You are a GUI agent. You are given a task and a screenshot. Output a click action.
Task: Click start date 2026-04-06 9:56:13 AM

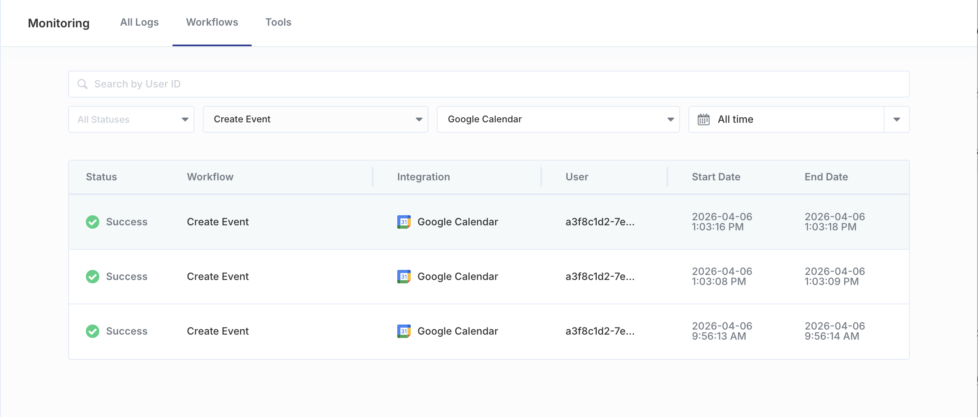pos(722,331)
